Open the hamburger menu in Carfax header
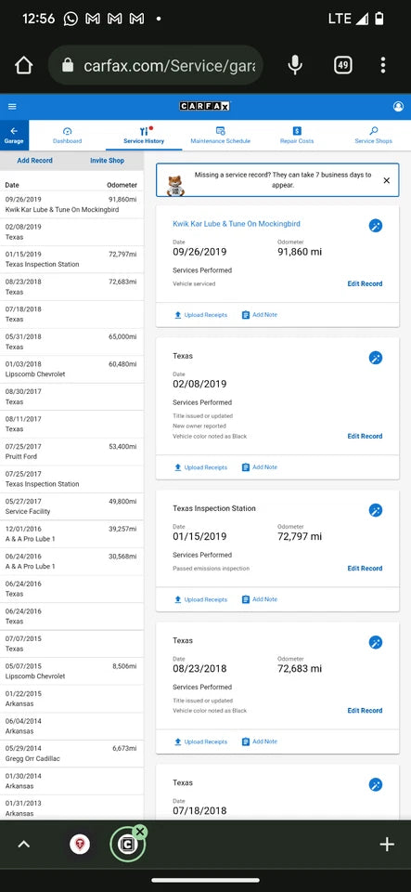Viewport: 411px width, 892px height. (12, 106)
